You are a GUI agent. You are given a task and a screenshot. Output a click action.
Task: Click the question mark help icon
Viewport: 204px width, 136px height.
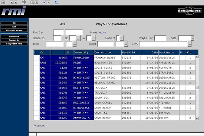pyautogui.click(x=36, y=2)
